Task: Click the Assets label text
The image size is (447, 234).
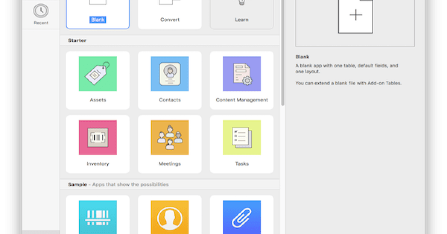Action: tap(98, 100)
